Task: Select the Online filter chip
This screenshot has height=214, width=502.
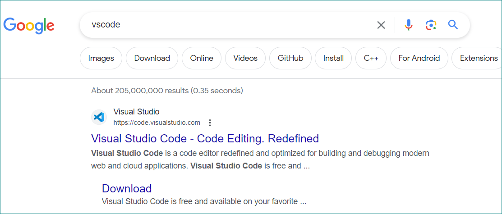Action: pyautogui.click(x=202, y=58)
